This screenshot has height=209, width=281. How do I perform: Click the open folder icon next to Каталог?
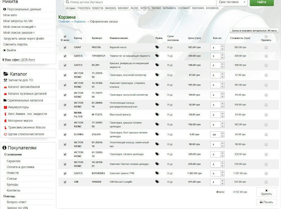click(6, 74)
